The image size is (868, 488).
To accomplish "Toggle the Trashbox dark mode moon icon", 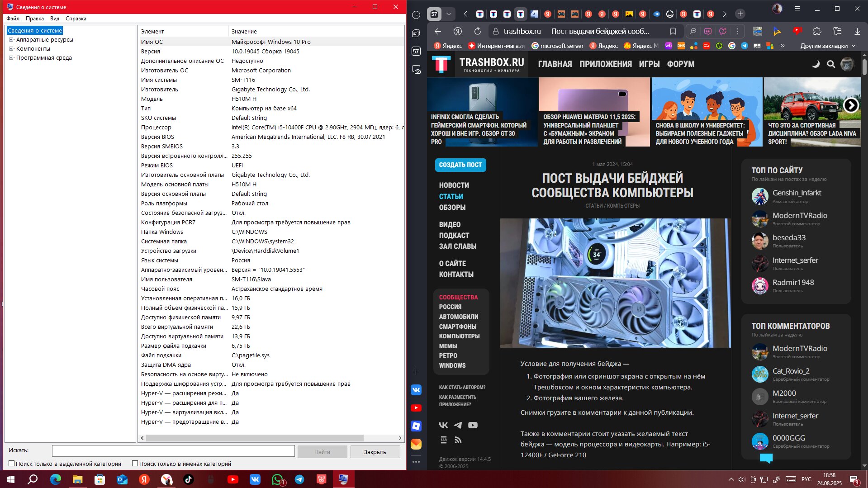I will pyautogui.click(x=816, y=64).
